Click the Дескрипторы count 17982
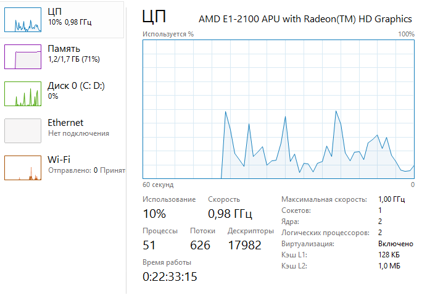 click(x=245, y=245)
